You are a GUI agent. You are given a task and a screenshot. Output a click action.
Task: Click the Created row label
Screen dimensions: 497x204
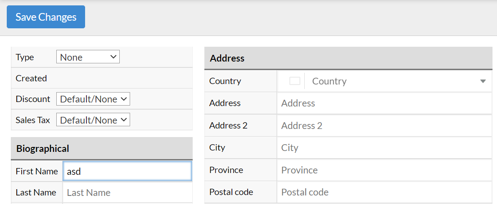(32, 78)
